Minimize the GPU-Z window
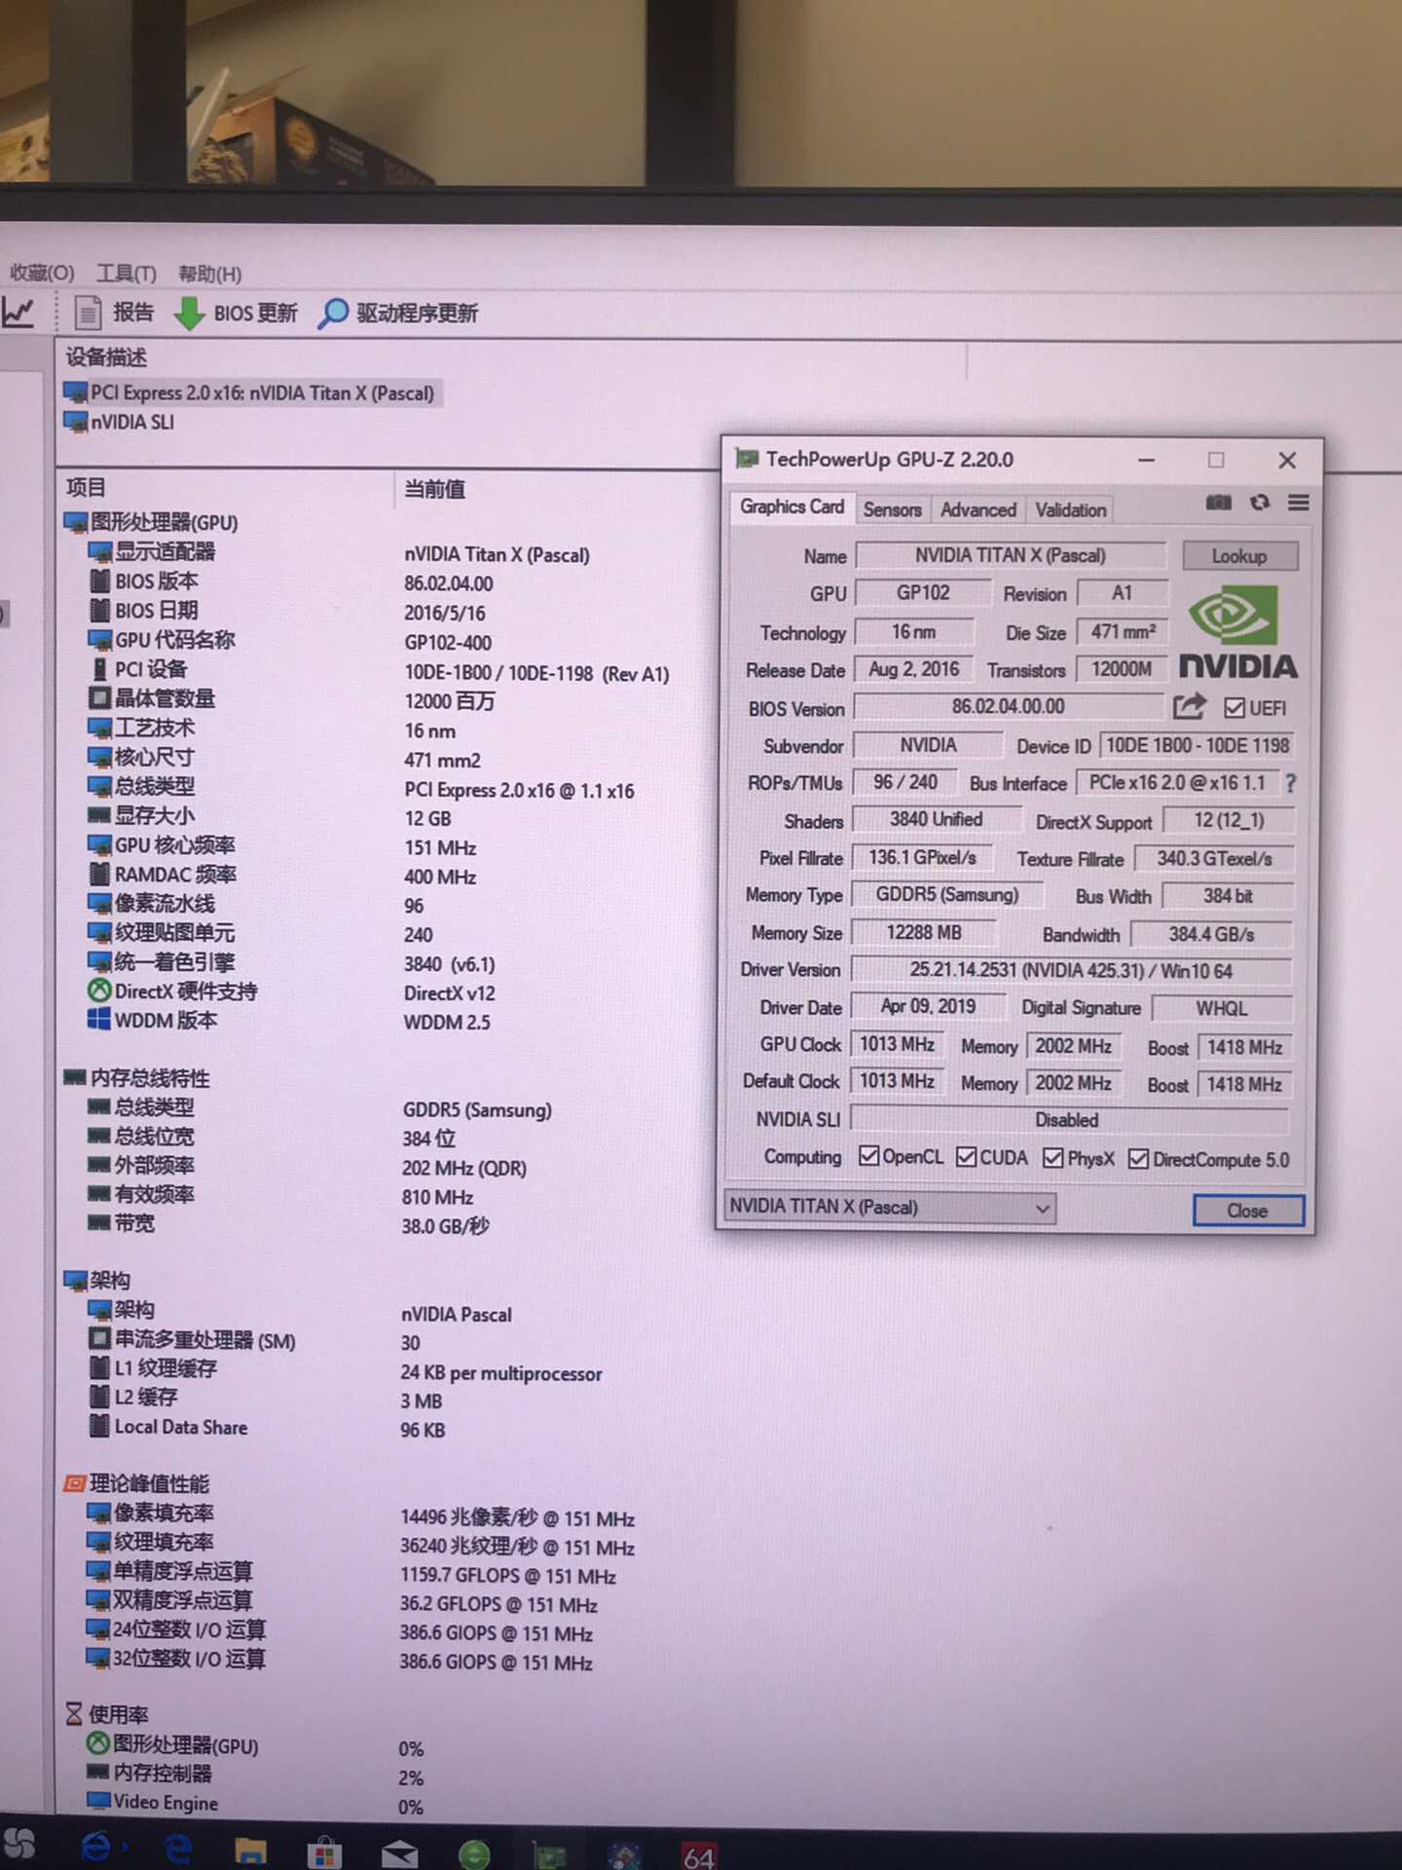This screenshot has width=1402, height=1870. (1147, 460)
